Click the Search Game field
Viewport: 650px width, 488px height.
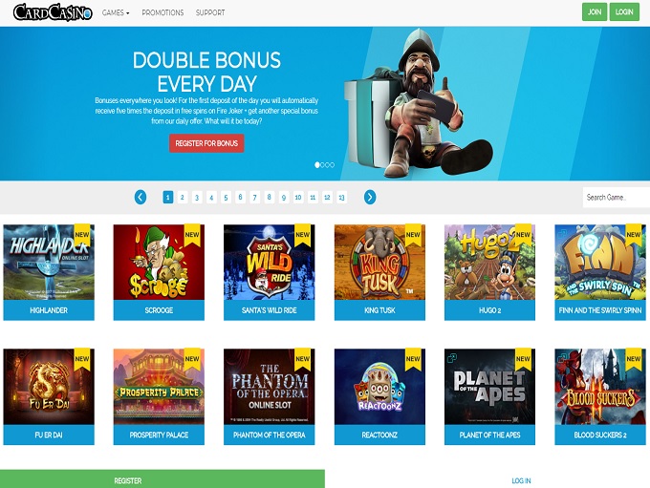pyautogui.click(x=616, y=198)
